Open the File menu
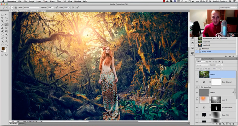This screenshot has height=126, width=238. 20,1
